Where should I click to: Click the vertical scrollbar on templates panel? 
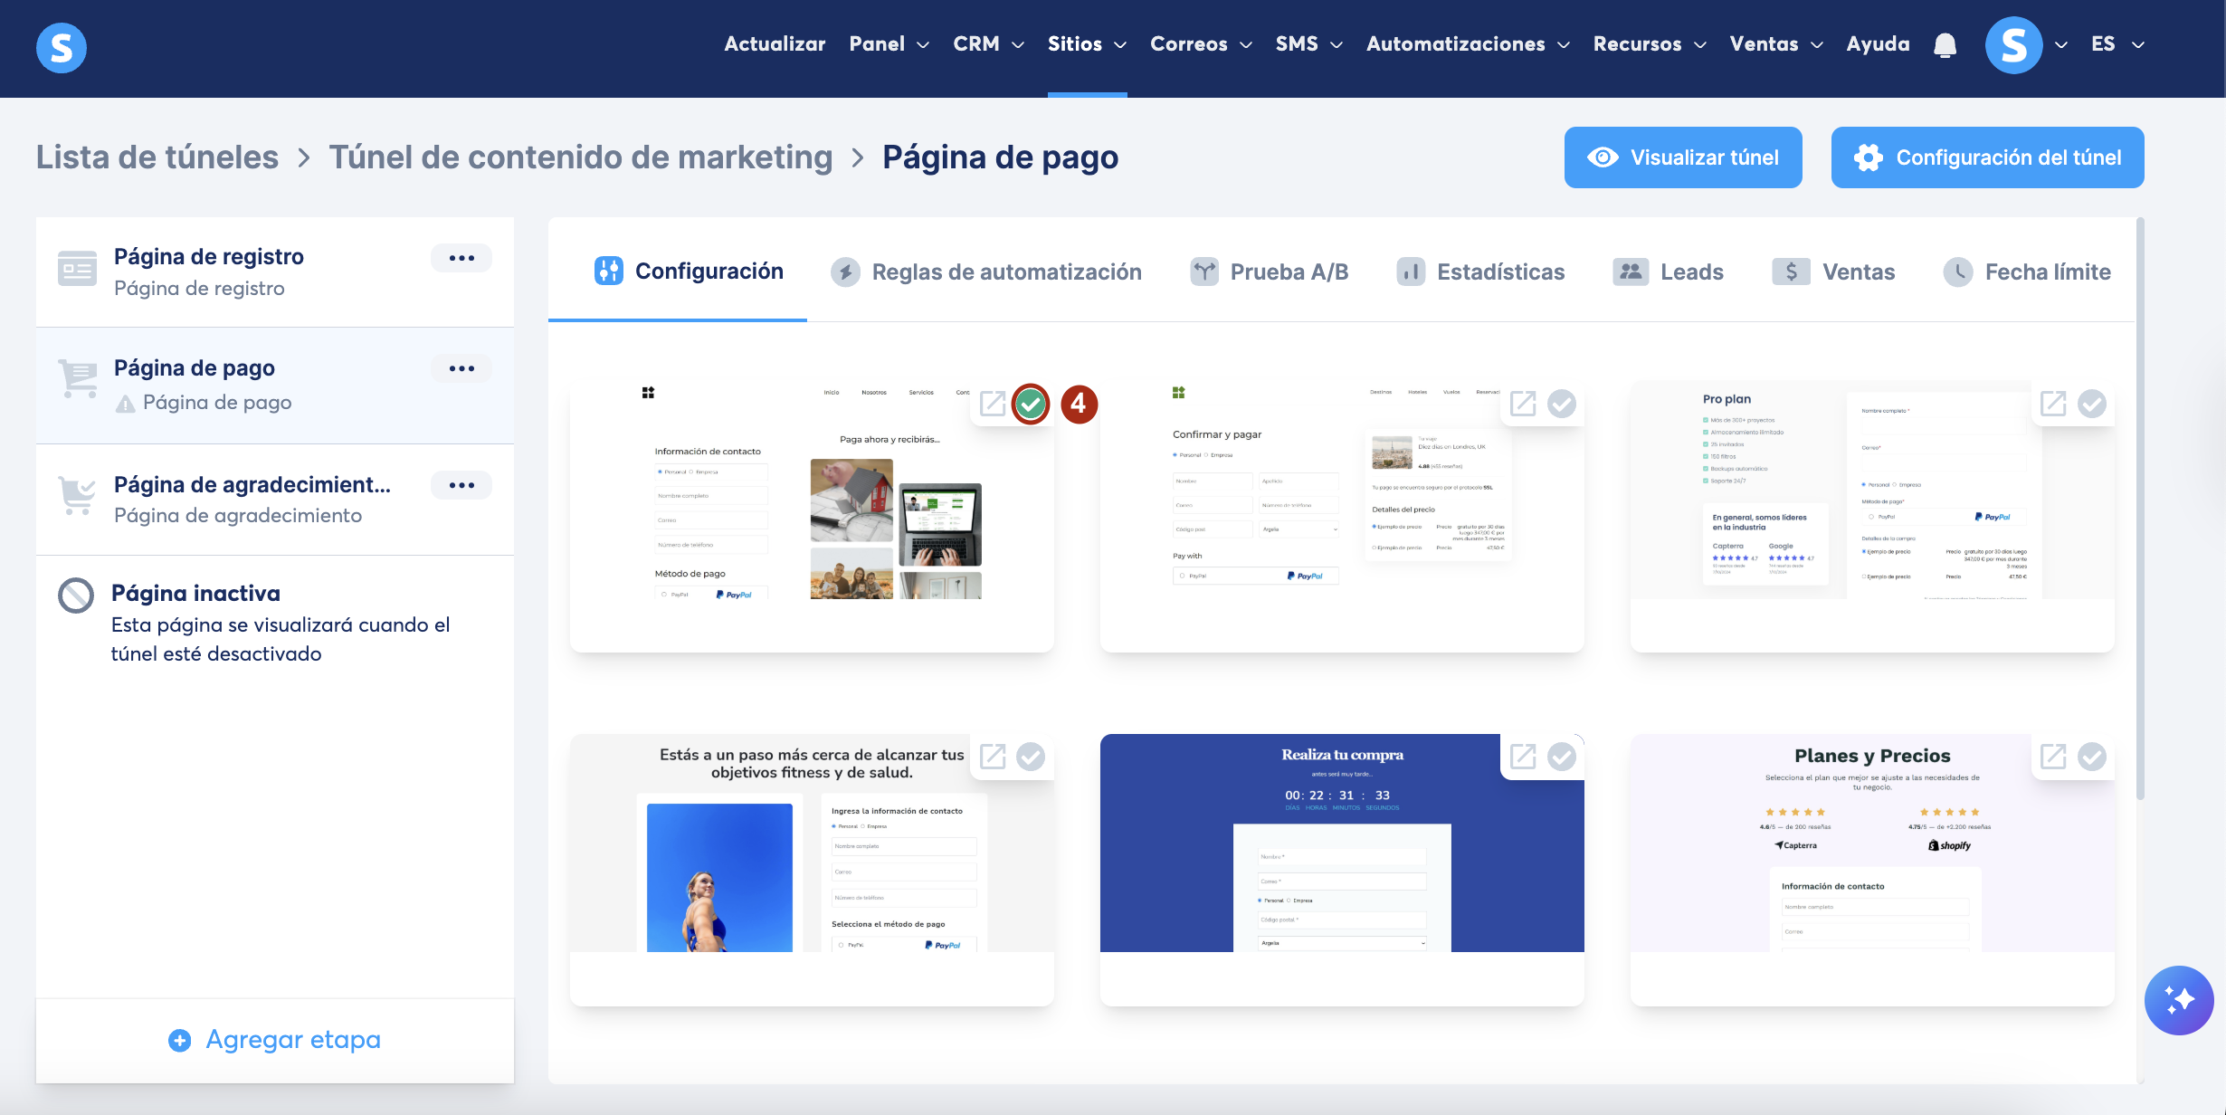tap(2140, 507)
